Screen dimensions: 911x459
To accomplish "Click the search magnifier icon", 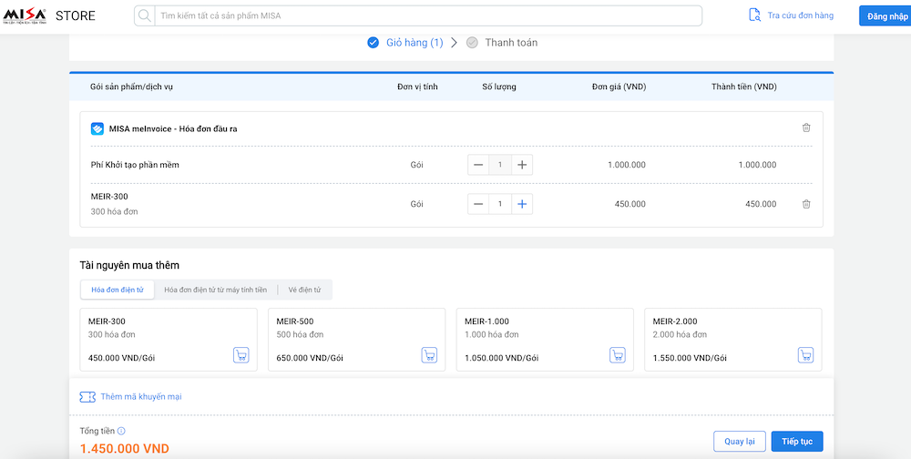I will coord(145,15).
